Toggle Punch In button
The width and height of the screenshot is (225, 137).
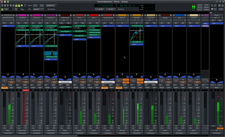pos(35,6)
